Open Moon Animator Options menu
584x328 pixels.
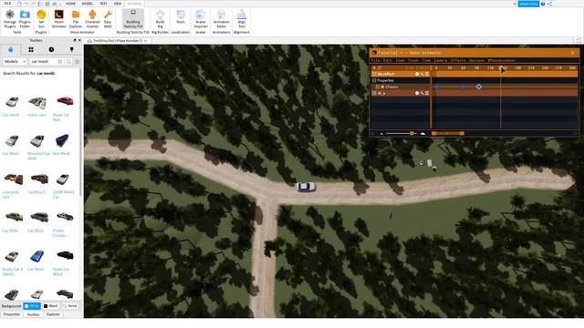click(x=476, y=60)
